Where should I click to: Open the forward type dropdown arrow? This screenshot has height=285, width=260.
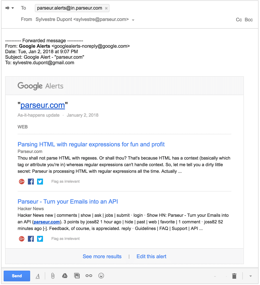(x=13, y=8)
